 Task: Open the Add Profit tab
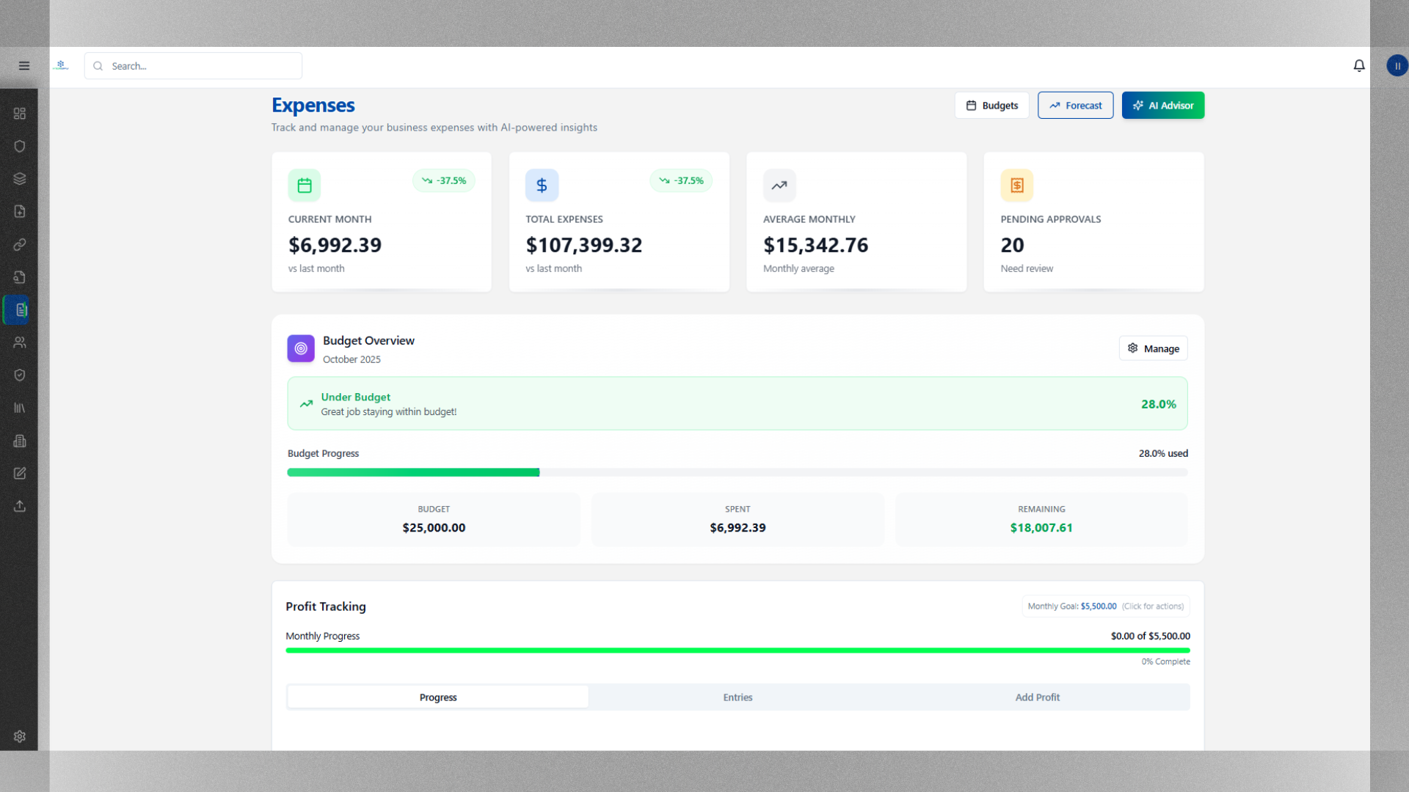(1037, 697)
